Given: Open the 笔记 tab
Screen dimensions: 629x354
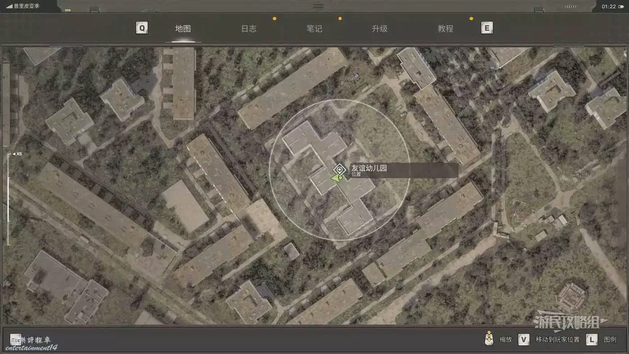Looking at the screenshot, I should point(314,29).
